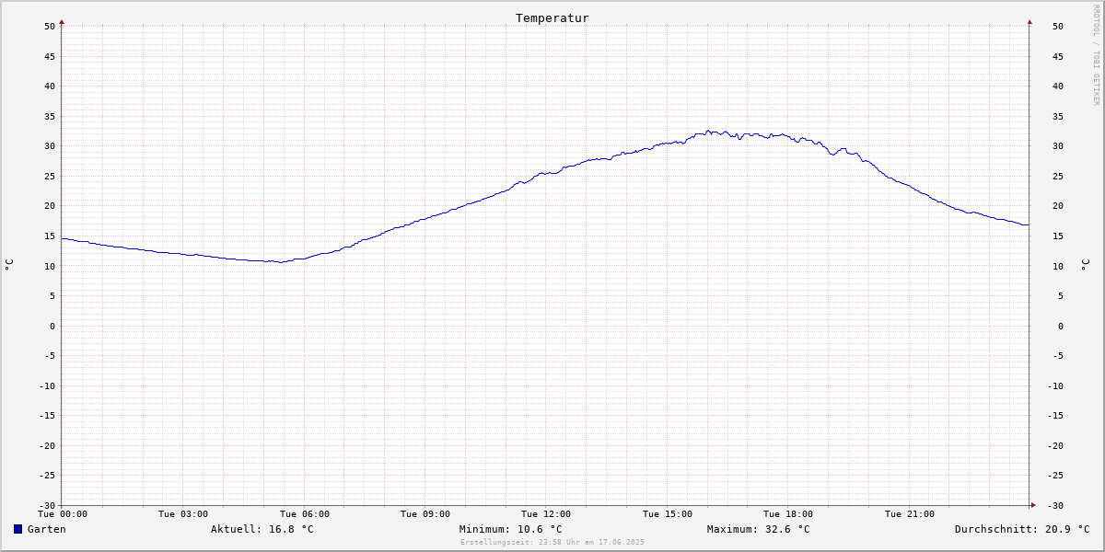Click the right axis "°C" unit label

click(x=1085, y=265)
